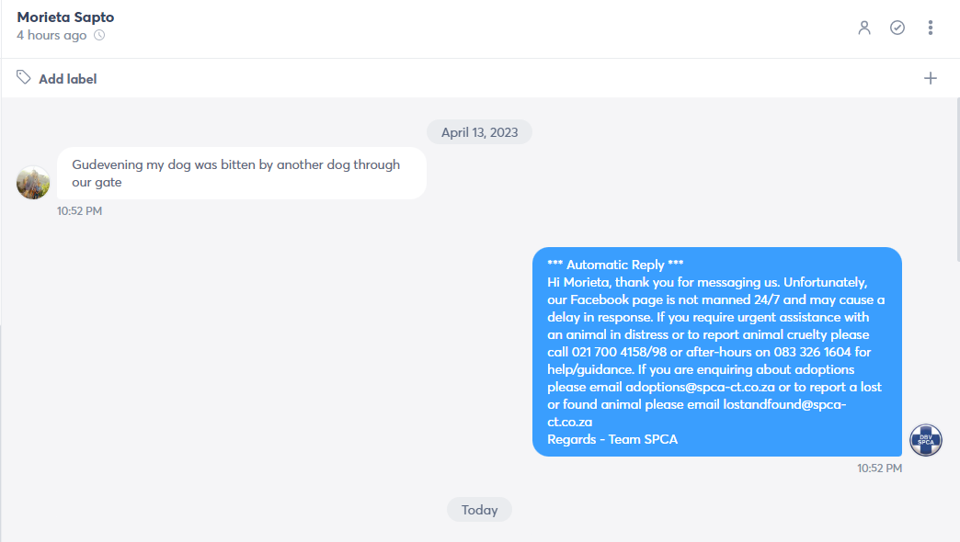Click the Add label text
Image resolution: width=960 pixels, height=542 pixels.
pos(67,79)
